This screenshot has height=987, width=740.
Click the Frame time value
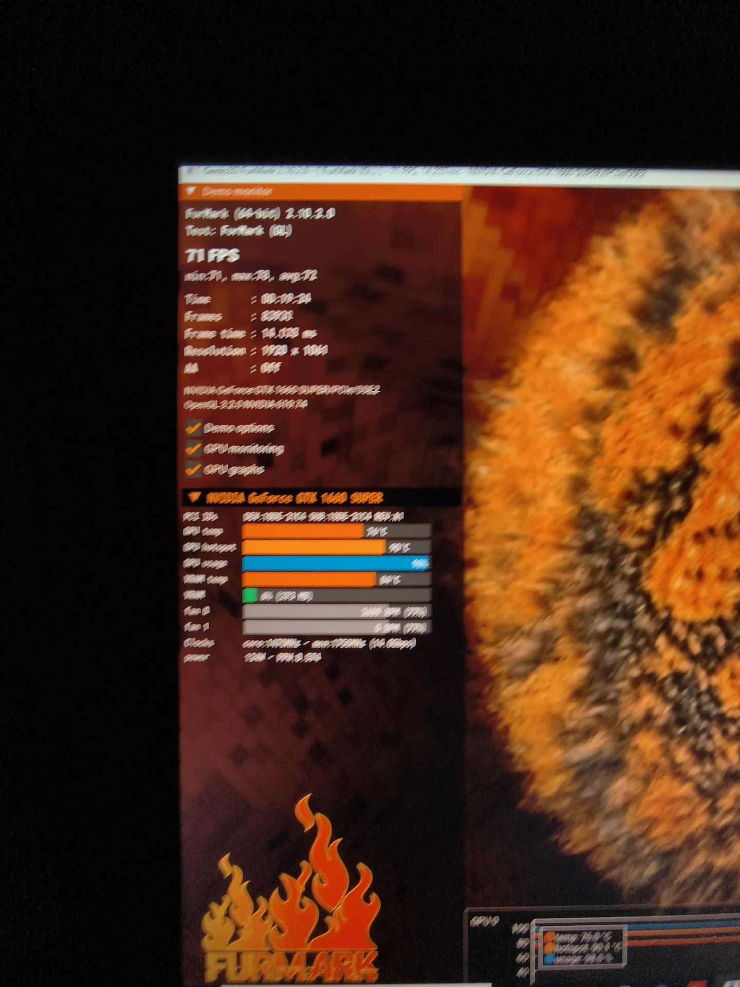point(288,333)
